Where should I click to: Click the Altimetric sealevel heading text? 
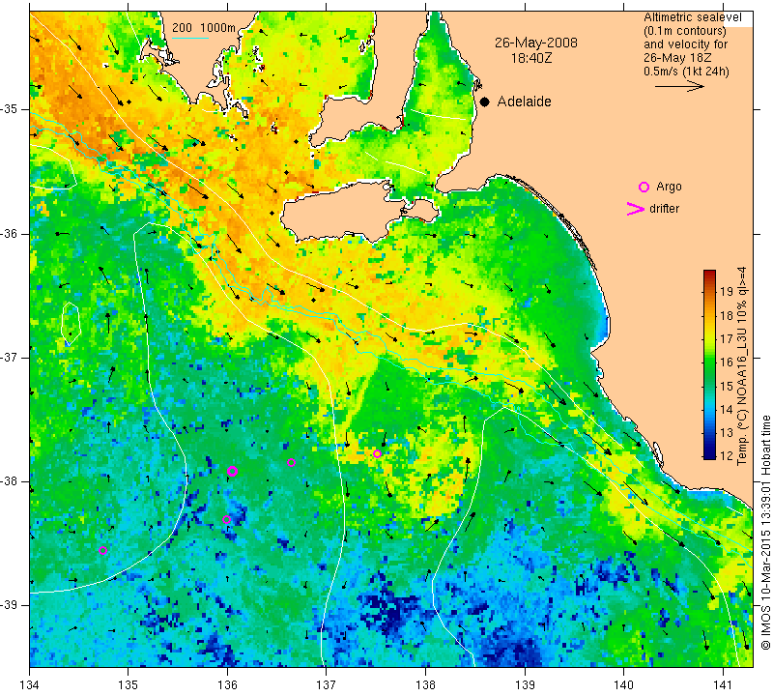coord(692,17)
